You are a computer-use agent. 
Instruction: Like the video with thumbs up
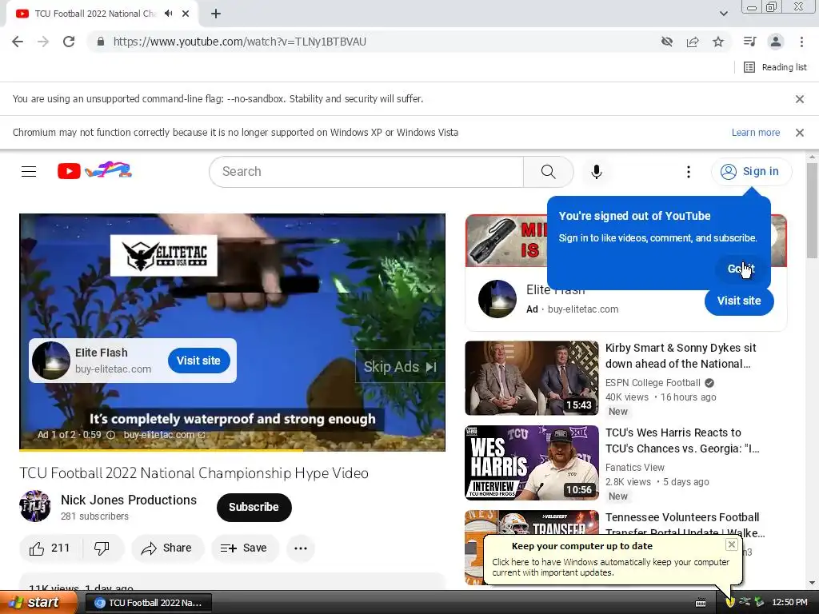pos(50,548)
